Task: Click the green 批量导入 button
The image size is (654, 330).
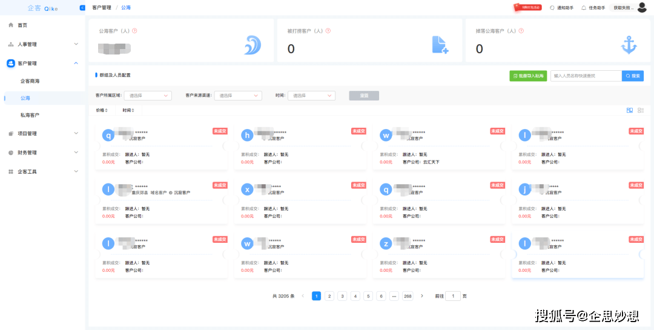Action: click(528, 76)
